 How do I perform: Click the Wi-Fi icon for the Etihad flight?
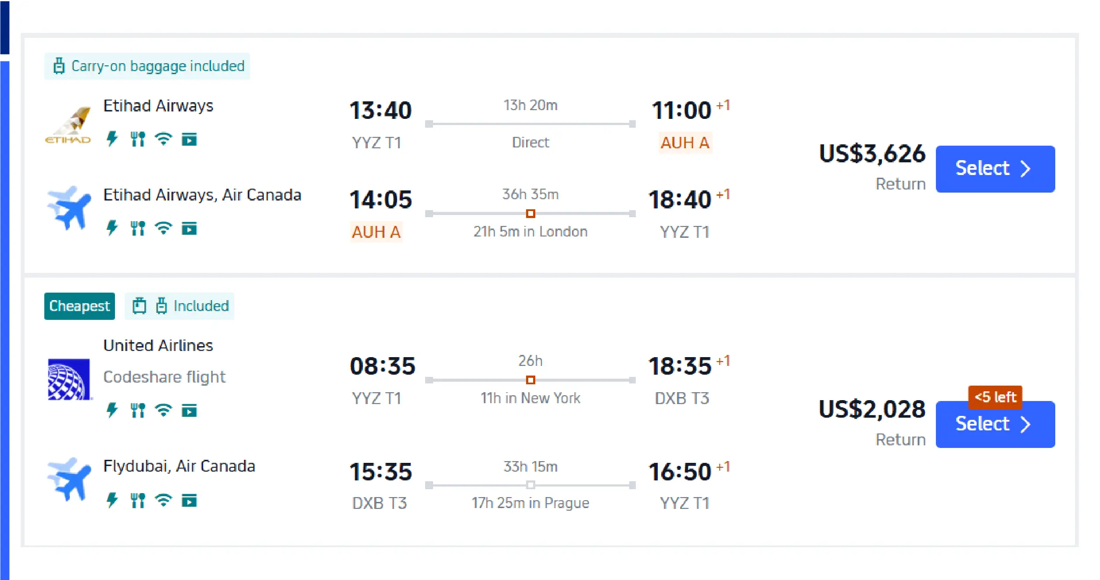coord(163,139)
